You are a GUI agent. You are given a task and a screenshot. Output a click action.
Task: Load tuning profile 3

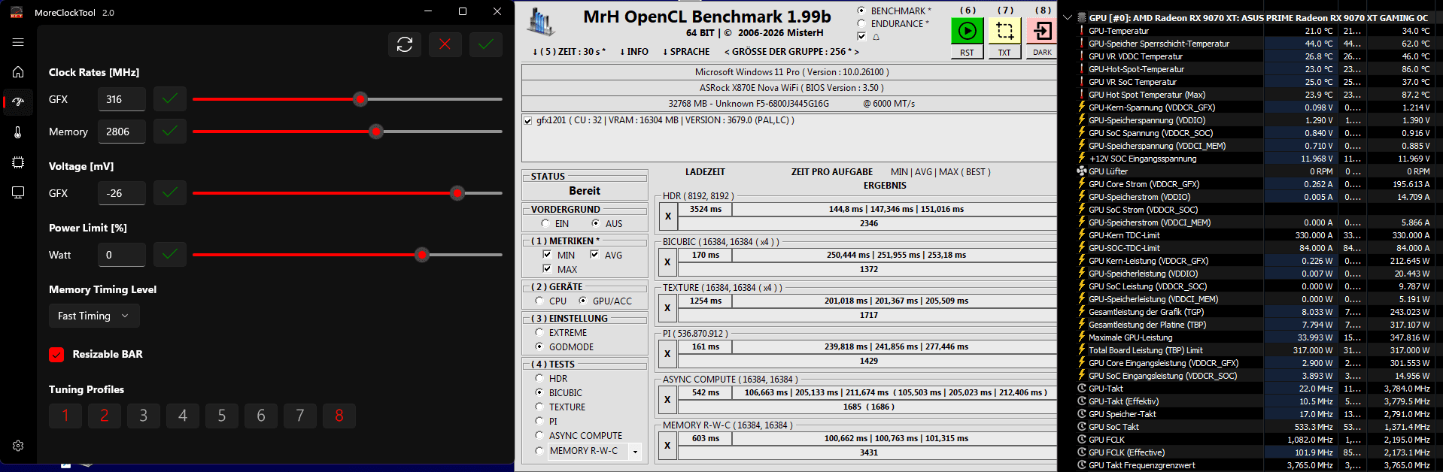point(144,416)
